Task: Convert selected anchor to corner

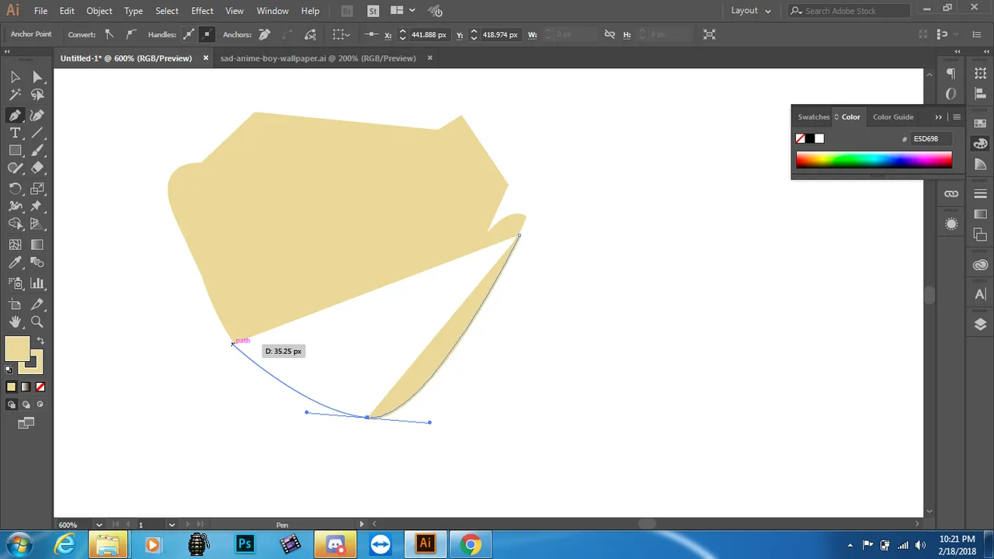Action: click(x=109, y=34)
